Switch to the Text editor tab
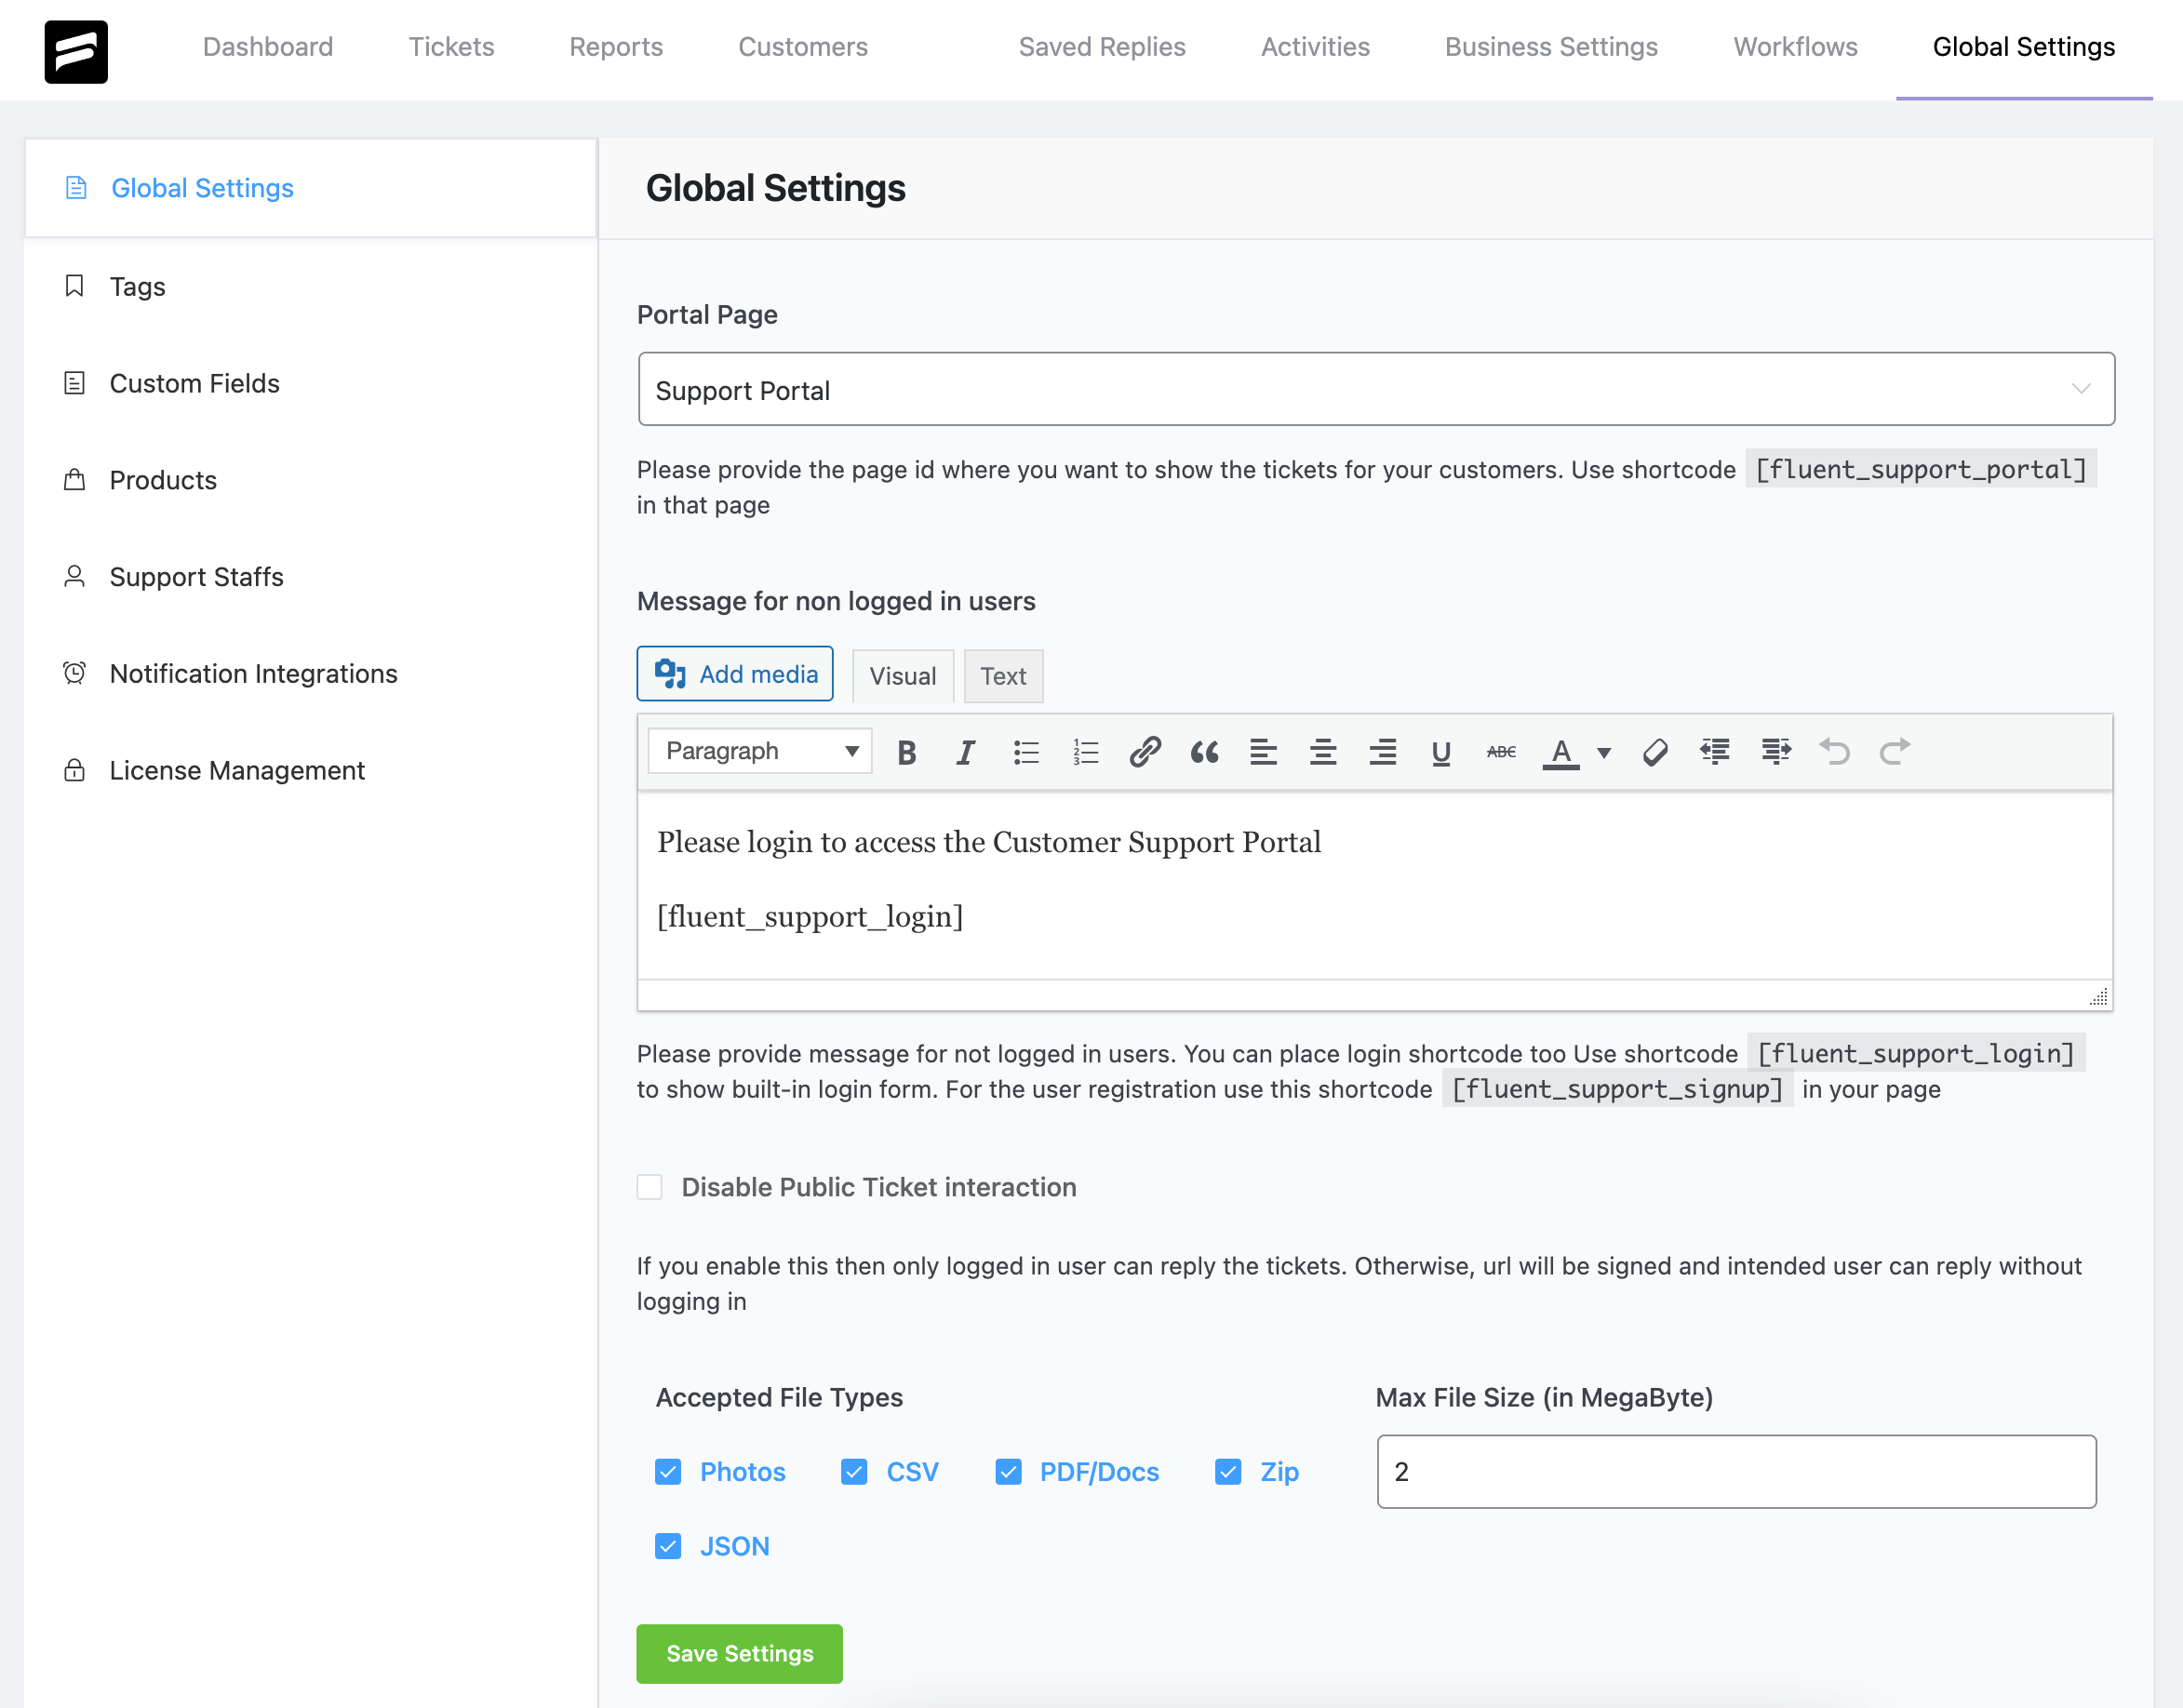The image size is (2183, 1708). pyautogui.click(x=1001, y=675)
